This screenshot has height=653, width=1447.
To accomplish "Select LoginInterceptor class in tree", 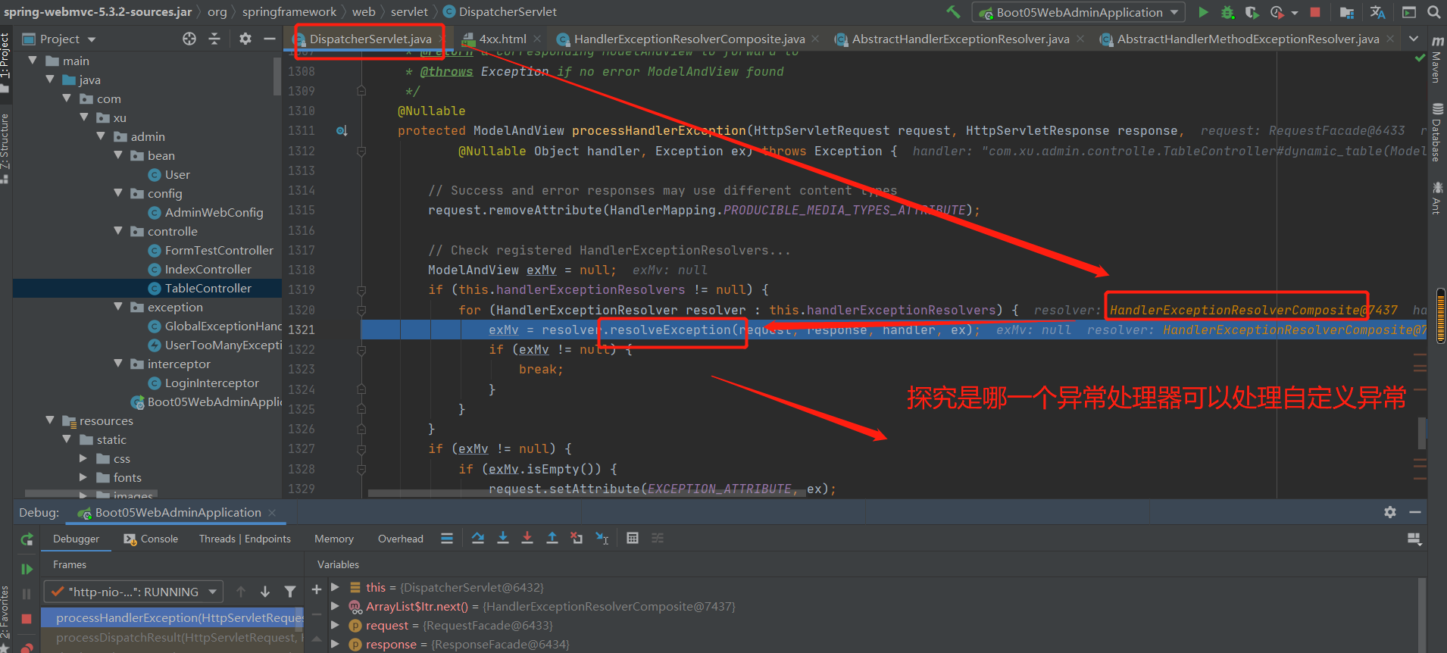I will tap(211, 383).
